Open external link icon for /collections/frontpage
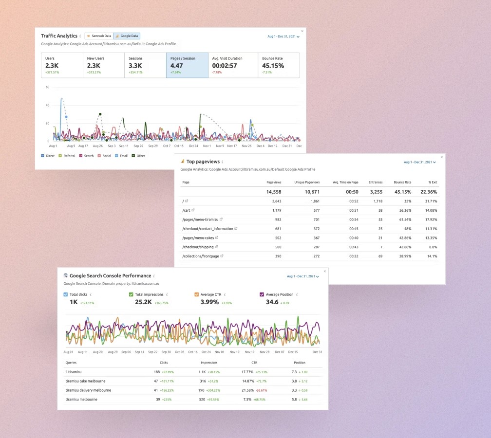 [x=222, y=256]
